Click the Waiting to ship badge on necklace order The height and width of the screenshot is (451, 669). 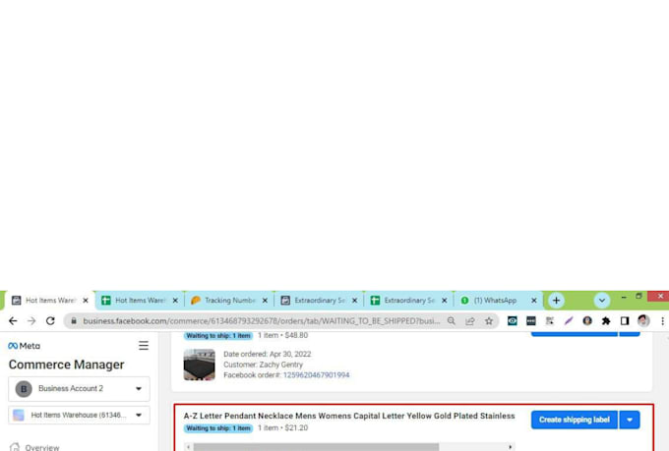218,428
